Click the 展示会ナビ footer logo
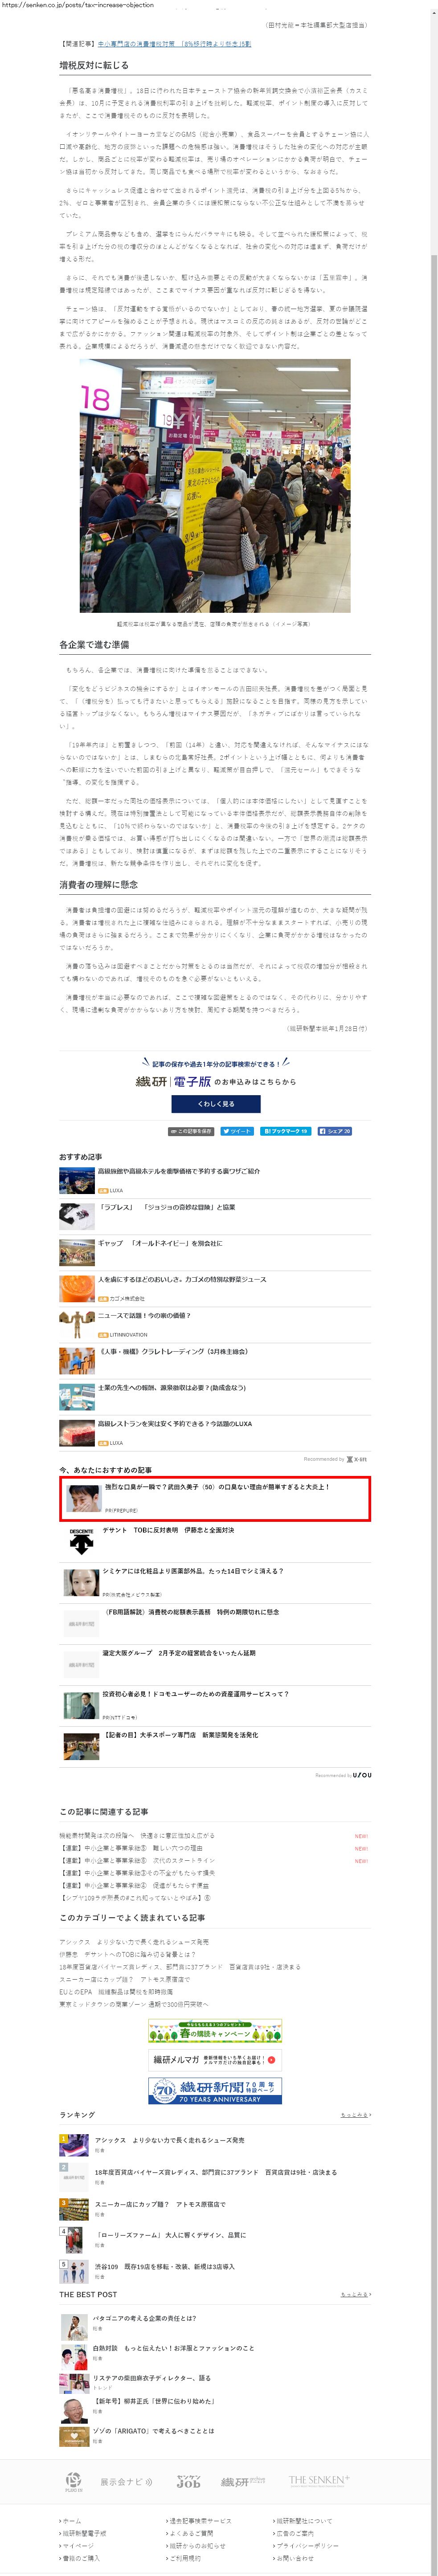Viewport: 438px width, 2576px height. [126, 2482]
